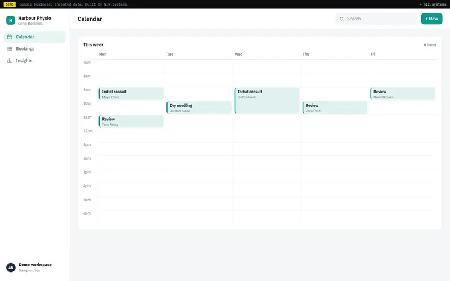Click the "Sample business, invented data" banner text

click(74, 4)
